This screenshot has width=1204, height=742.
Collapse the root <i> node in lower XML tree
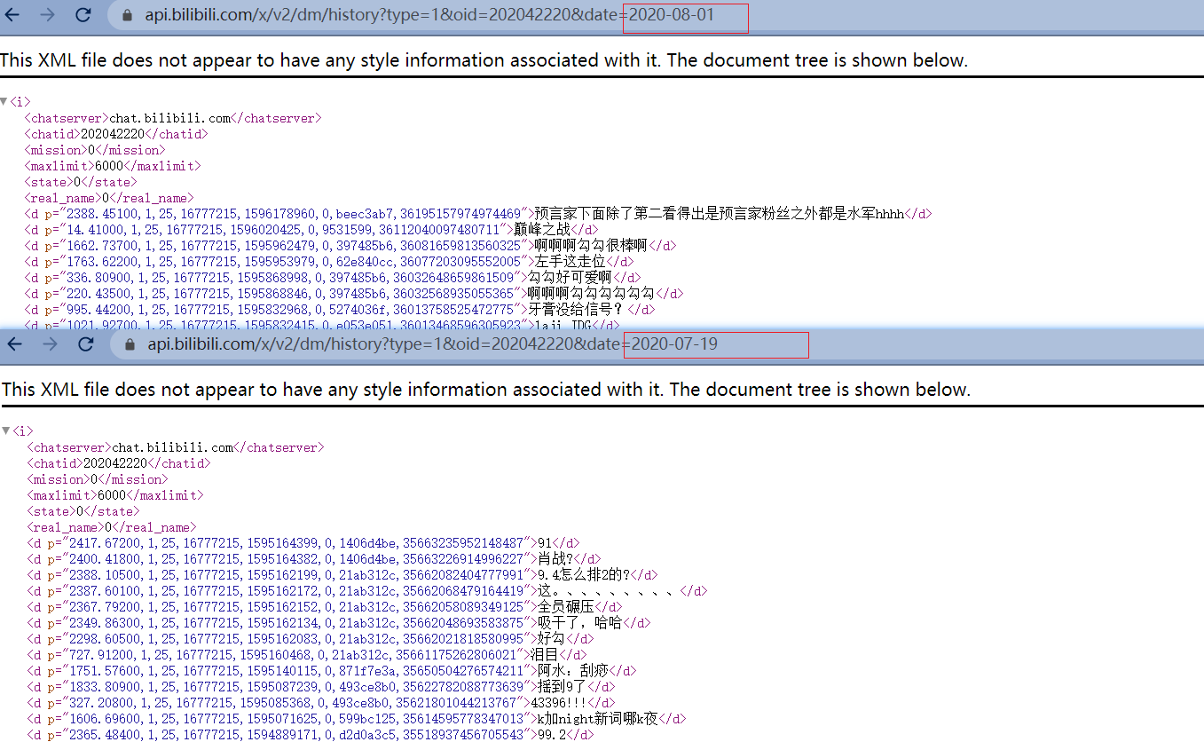(x=6, y=430)
